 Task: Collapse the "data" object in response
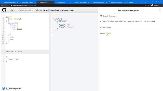click(50, 19)
